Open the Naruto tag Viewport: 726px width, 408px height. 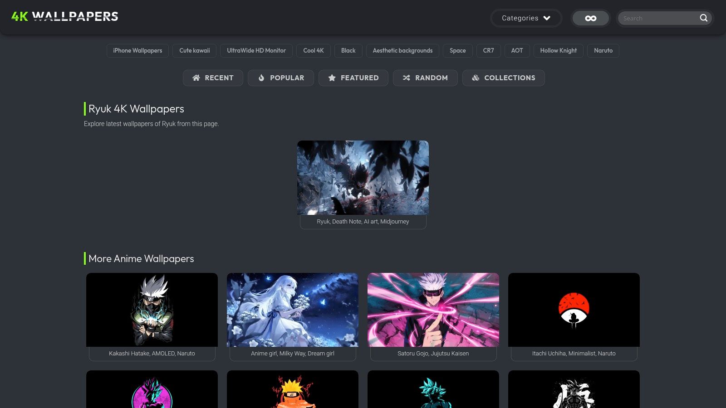pyautogui.click(x=603, y=51)
